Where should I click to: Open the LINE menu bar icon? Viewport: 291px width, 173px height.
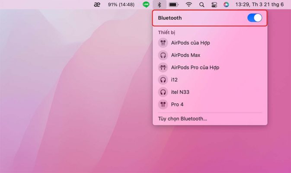pyautogui.click(x=146, y=5)
